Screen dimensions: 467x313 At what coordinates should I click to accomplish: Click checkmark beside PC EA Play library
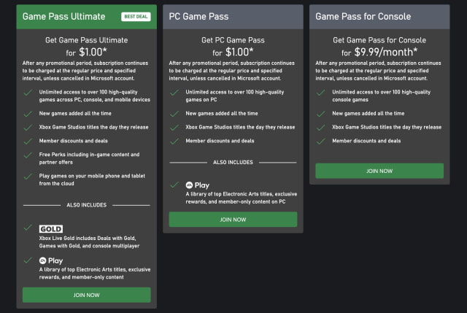(x=174, y=185)
